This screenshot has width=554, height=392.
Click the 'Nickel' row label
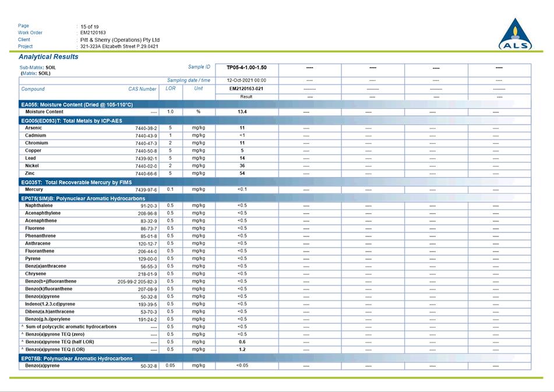pos(32,166)
